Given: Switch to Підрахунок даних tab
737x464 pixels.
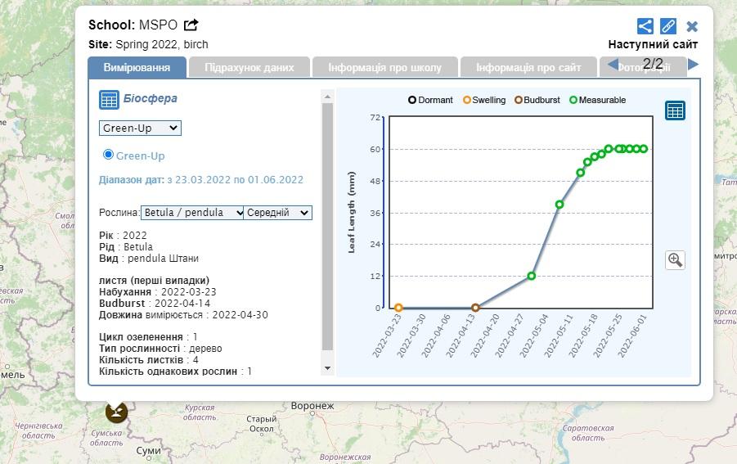Looking at the screenshot, I should coord(249,68).
